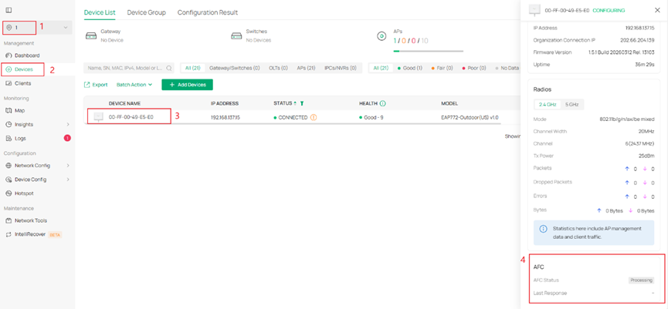Viewport: 668px width, 309px height.
Task: Filter list to APs (21)
Action: point(306,68)
